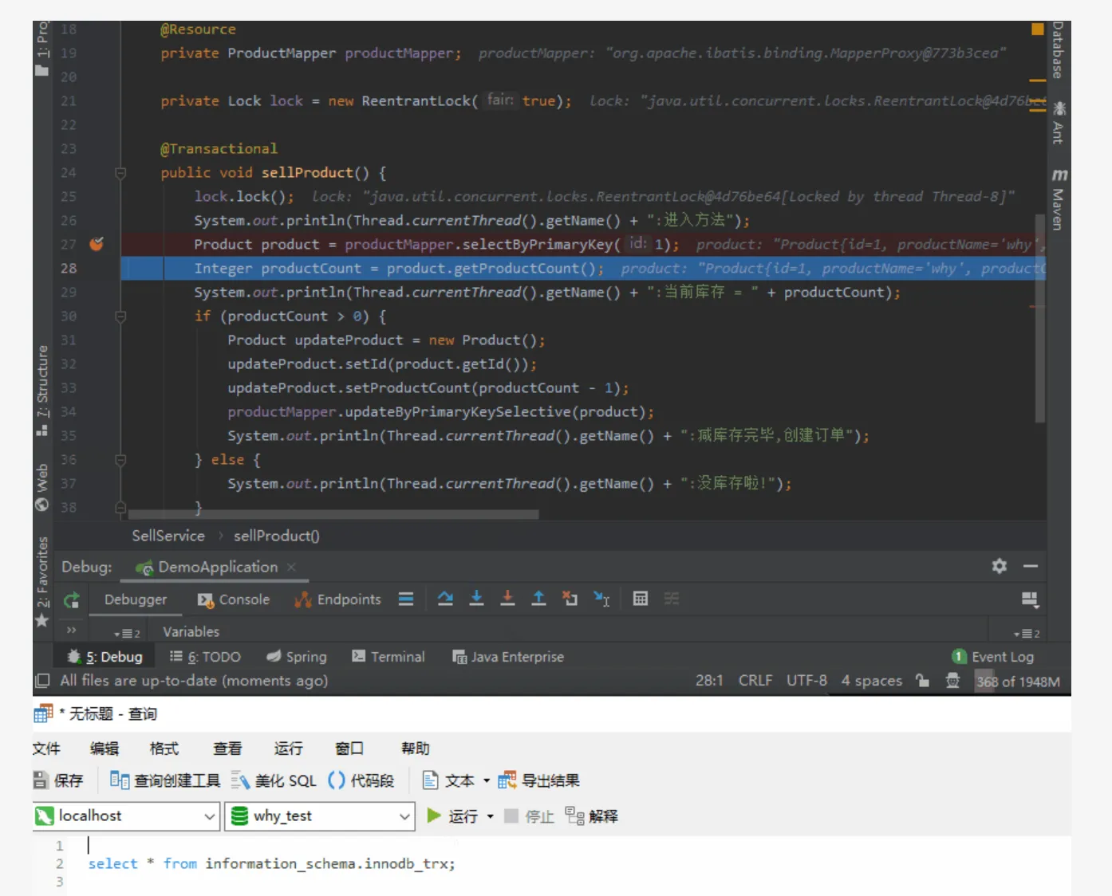The image size is (1112, 896).
Task: Open the Evaluate Expression calculator icon
Action: coord(640,599)
